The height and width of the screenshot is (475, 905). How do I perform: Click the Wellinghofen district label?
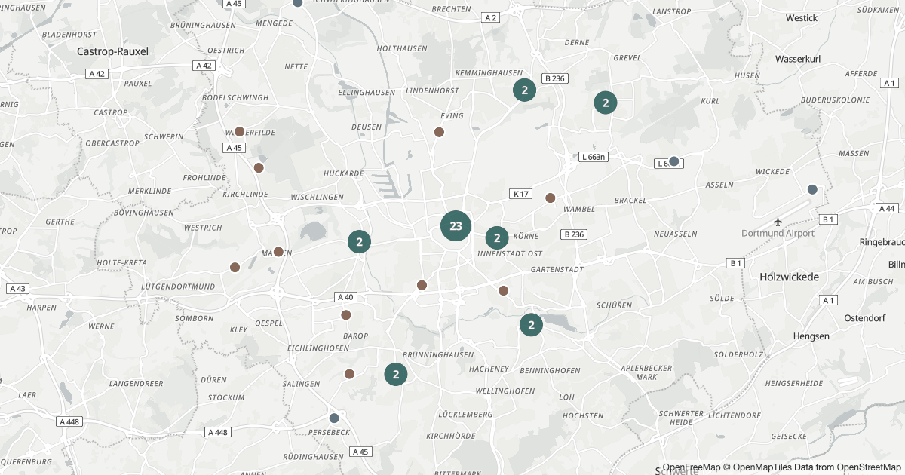point(505,391)
